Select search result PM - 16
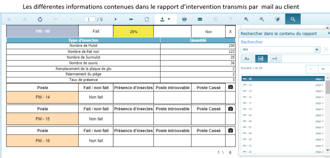 pos(283,97)
